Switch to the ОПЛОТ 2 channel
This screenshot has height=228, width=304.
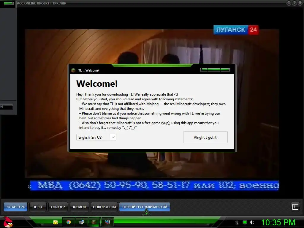click(58, 207)
